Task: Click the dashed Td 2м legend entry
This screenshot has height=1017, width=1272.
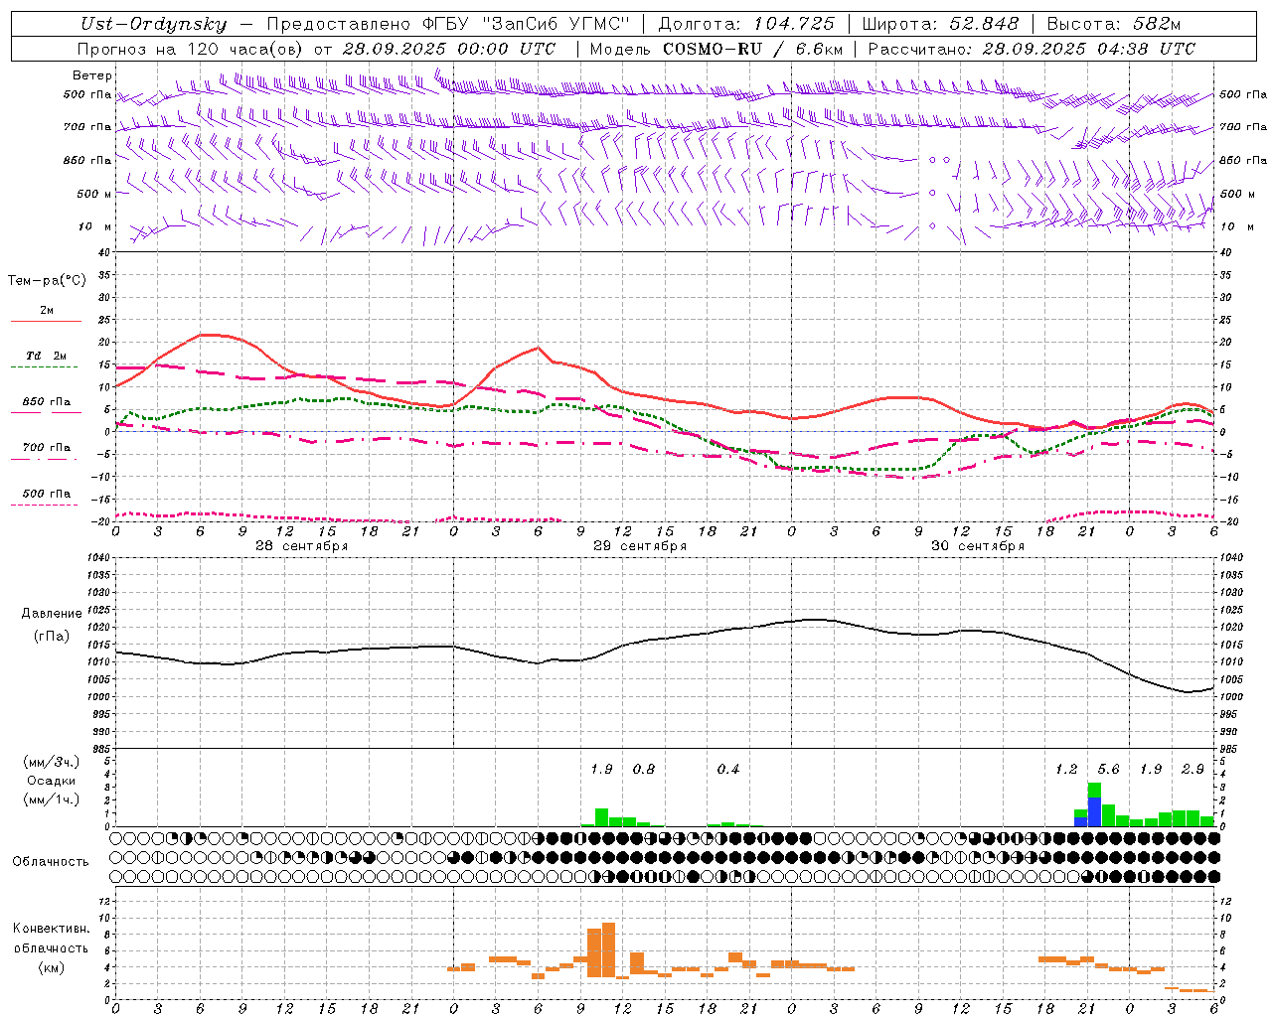Action: click(46, 360)
